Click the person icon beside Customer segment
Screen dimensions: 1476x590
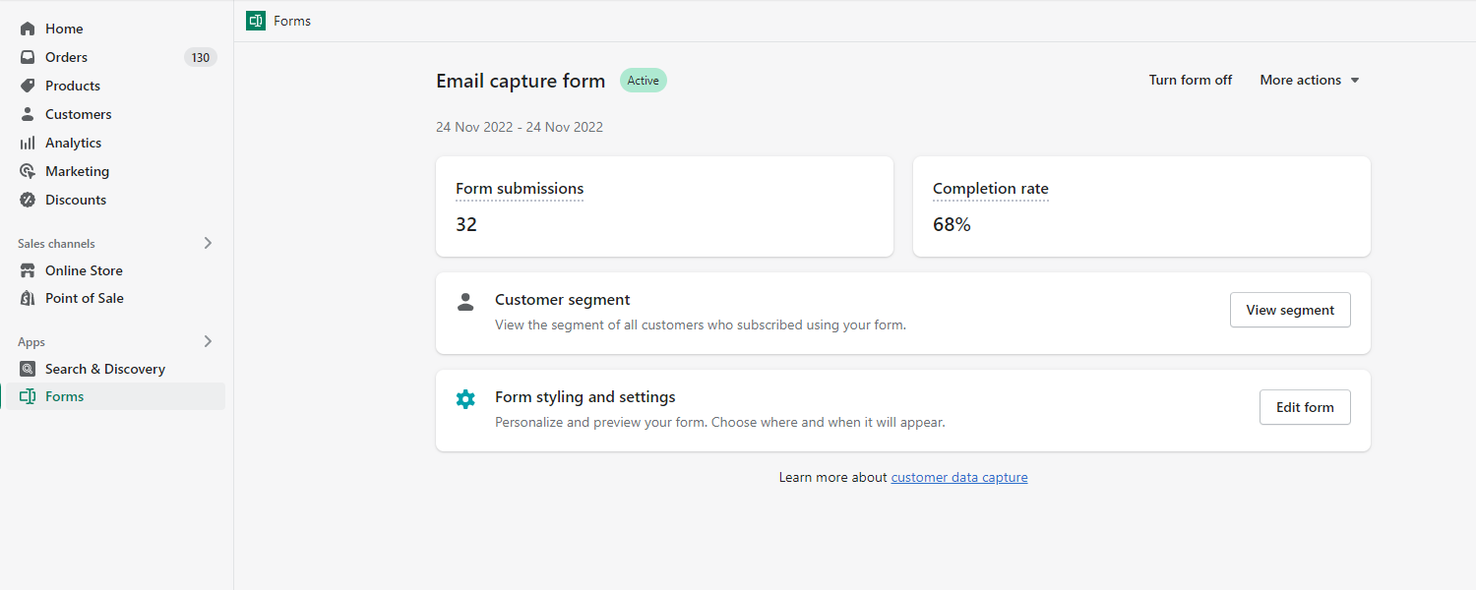pyautogui.click(x=465, y=302)
